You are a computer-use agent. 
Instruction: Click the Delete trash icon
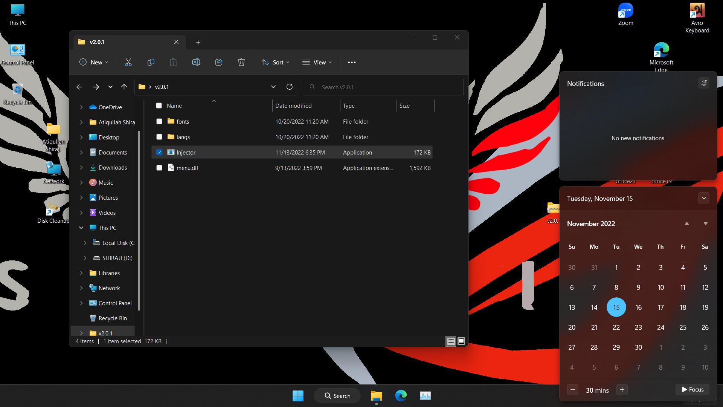pos(241,62)
